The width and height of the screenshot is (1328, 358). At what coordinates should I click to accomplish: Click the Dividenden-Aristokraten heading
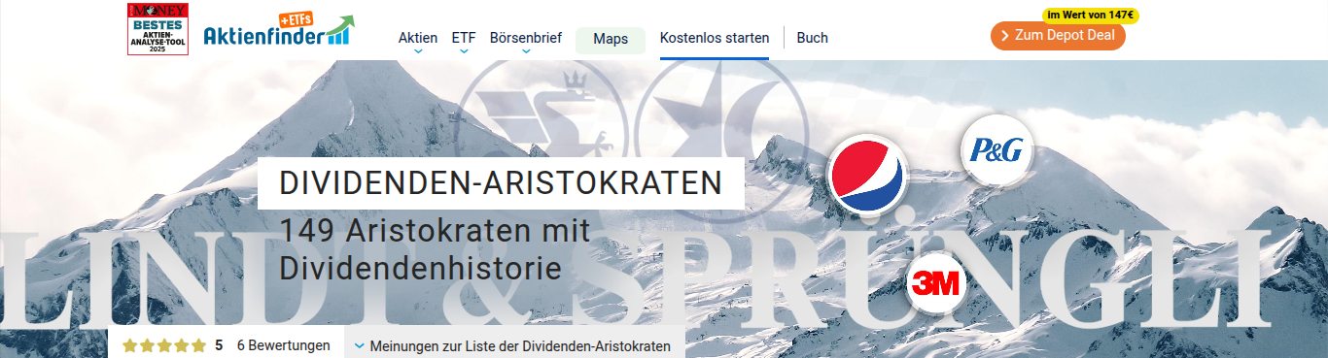coord(501,183)
